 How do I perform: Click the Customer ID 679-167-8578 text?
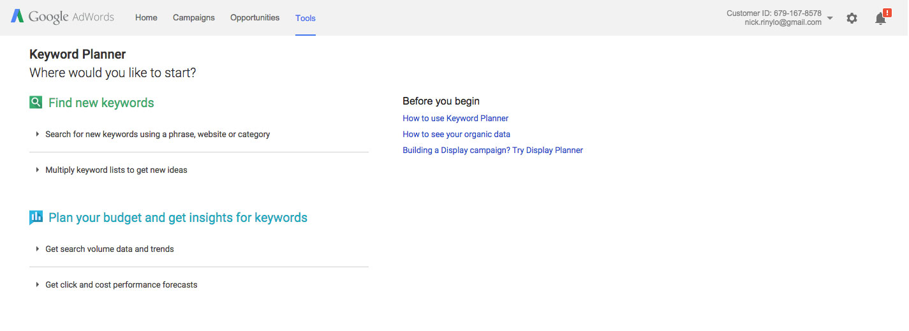tap(774, 13)
